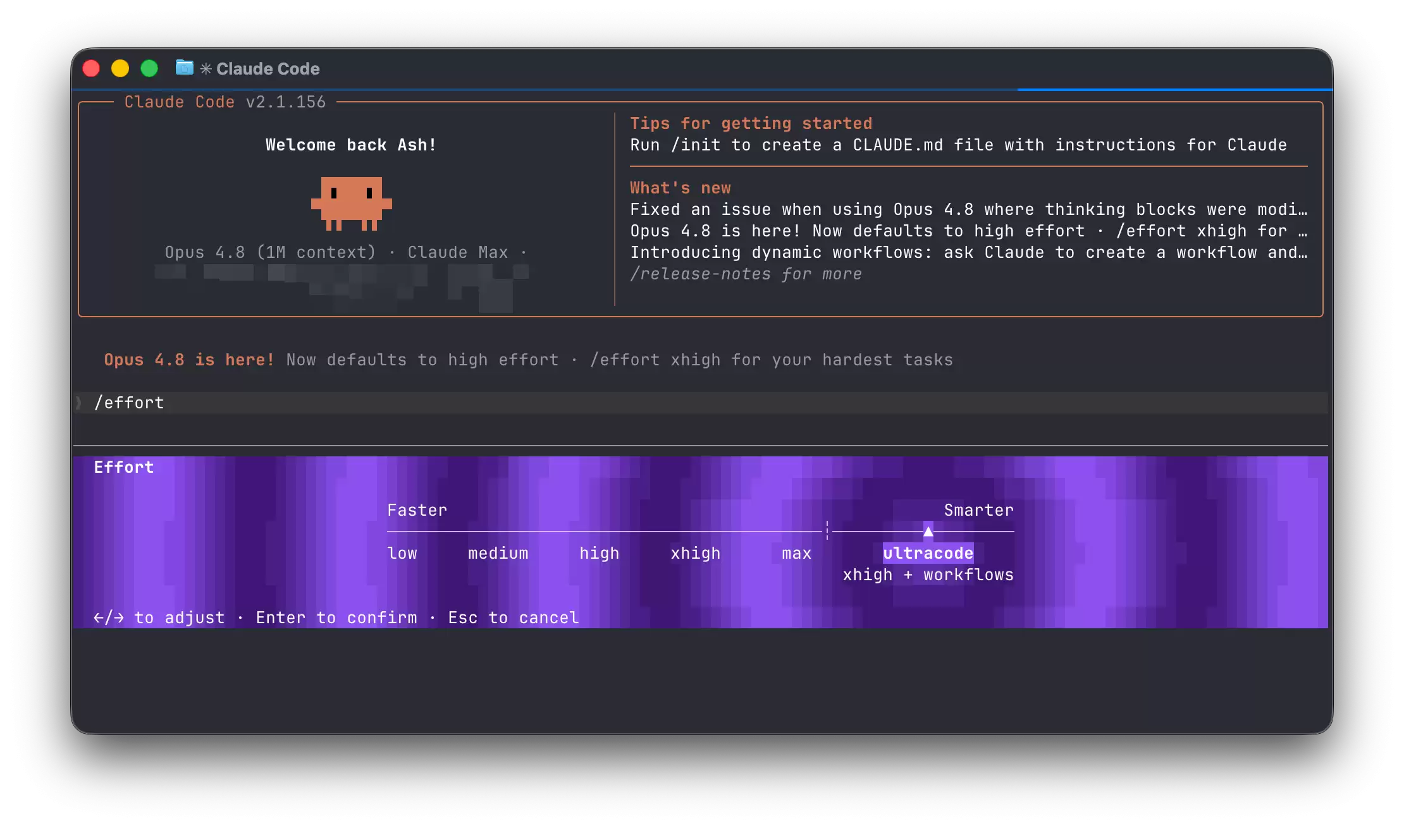Click the 'Run /init to create' tip line

959,145
